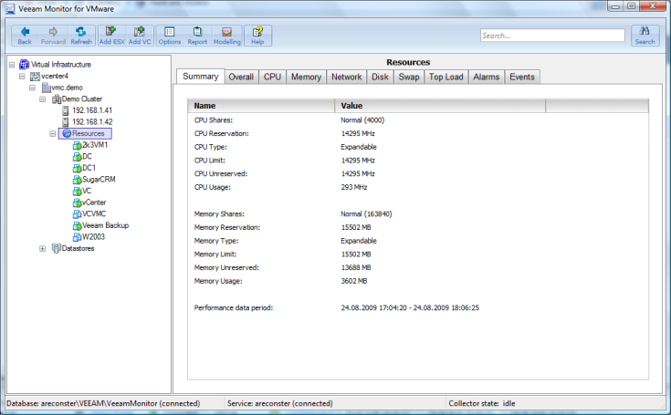Collapse the Demo Cluster node
The height and width of the screenshot is (415, 671).
pos(43,99)
